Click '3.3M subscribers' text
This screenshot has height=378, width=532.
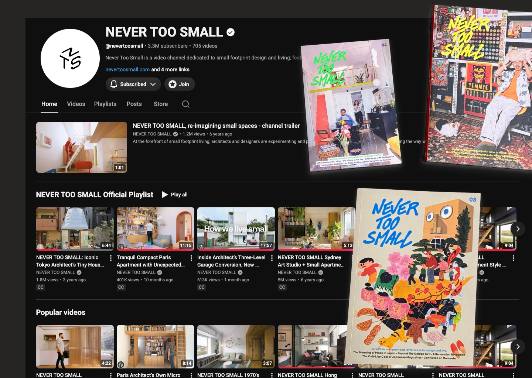168,46
